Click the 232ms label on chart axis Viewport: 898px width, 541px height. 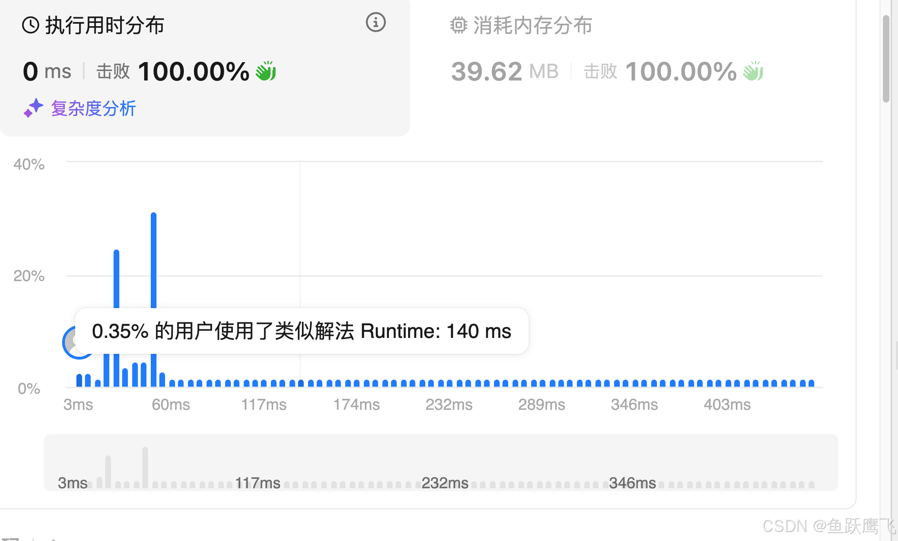[449, 405]
